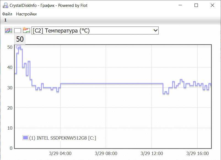Minimize the CrystalDiskInfo graph window
This screenshot has height=160, width=221.
(180, 5)
